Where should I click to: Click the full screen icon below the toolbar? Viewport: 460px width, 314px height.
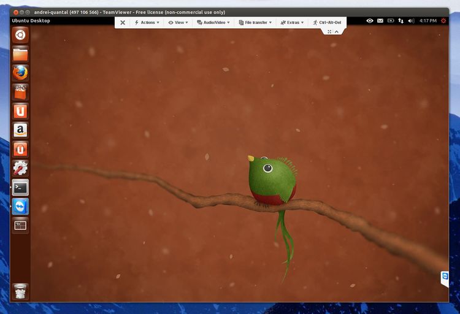click(329, 32)
